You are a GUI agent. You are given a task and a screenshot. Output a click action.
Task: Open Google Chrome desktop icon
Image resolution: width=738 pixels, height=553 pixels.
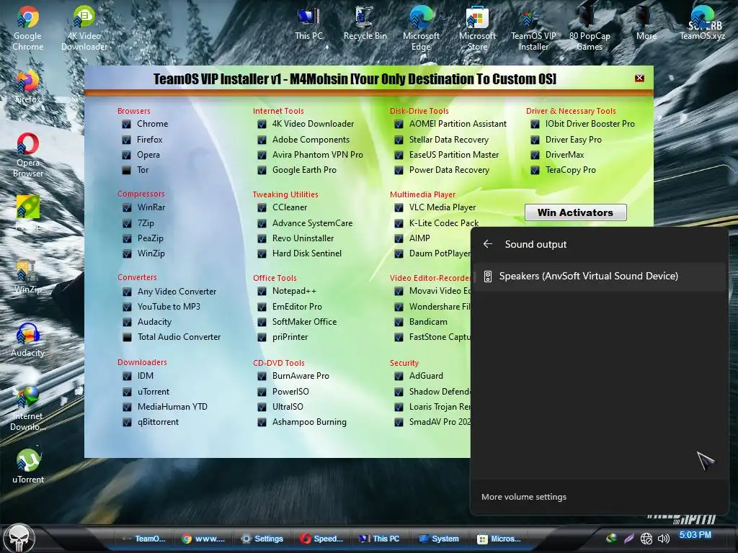pos(28,28)
